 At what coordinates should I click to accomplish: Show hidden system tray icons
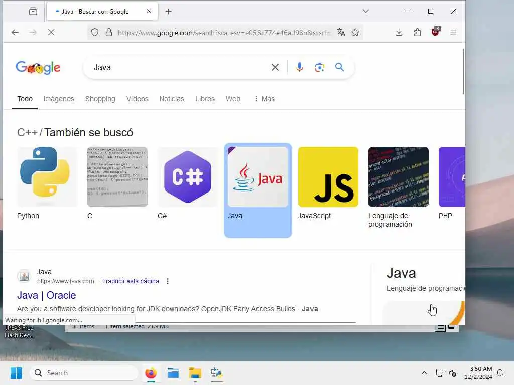tap(424, 373)
